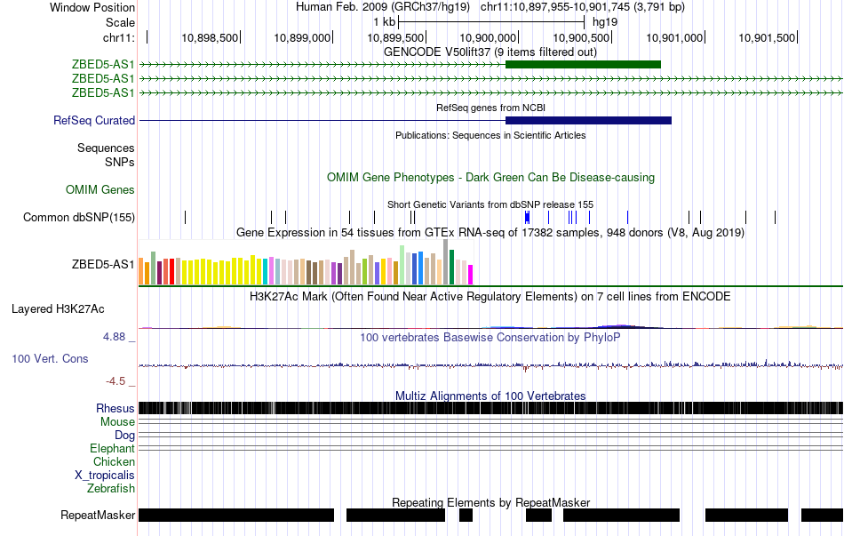Click the dark green GTEx expression bar

click(451, 268)
